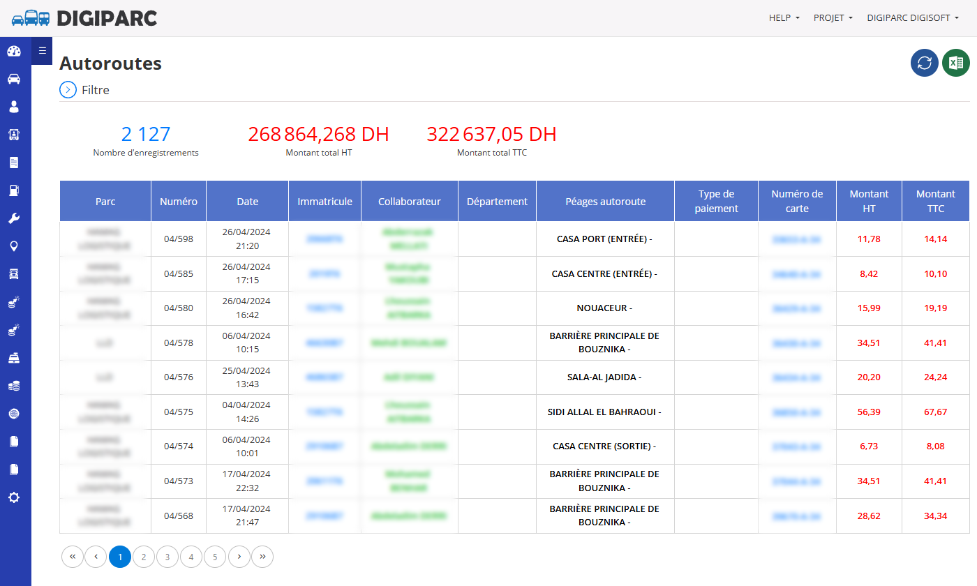Click the Montant TTC column header
The height and width of the screenshot is (586, 977).
pos(936,202)
